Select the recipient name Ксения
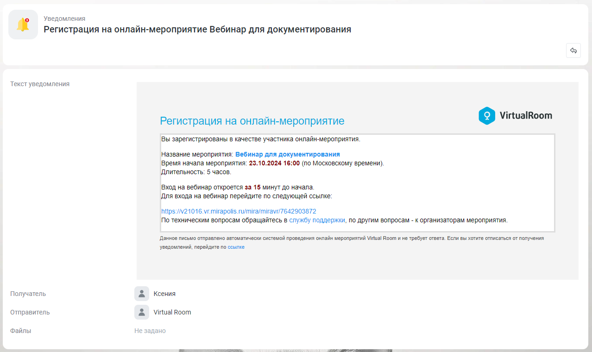592x352 pixels. [x=164, y=294]
